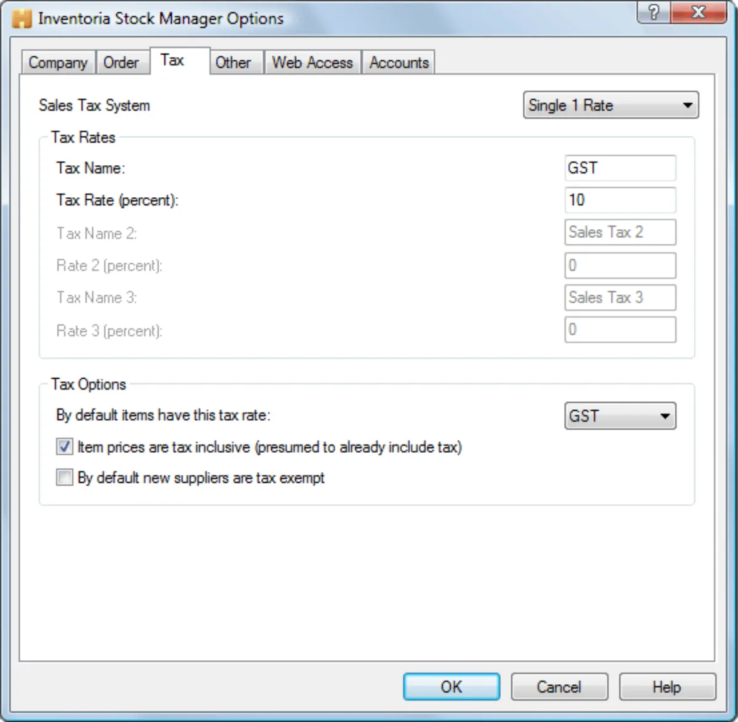738x722 pixels.
Task: Open the Order tab
Action: (x=121, y=63)
